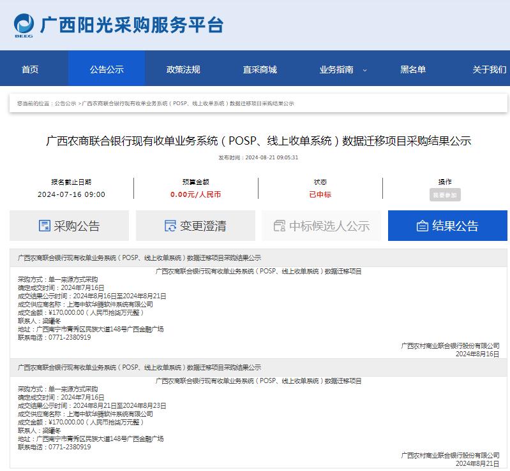Viewport: 510px width, 471px height.
Task: Click the 预算金额 label
Action: tap(195, 182)
